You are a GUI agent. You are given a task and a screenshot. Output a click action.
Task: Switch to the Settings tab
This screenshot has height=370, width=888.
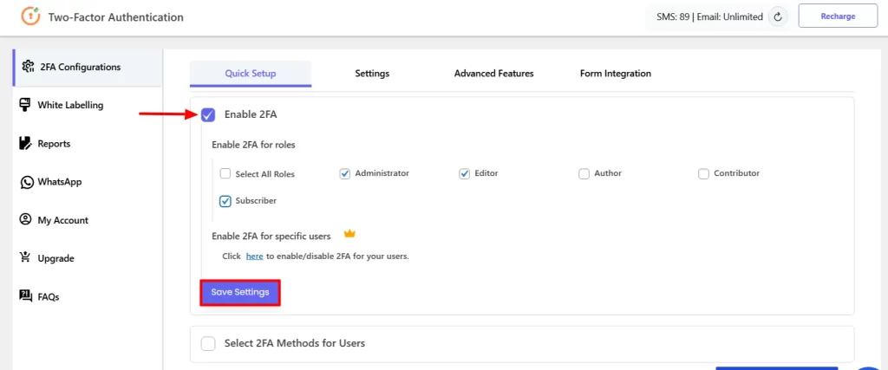(372, 74)
